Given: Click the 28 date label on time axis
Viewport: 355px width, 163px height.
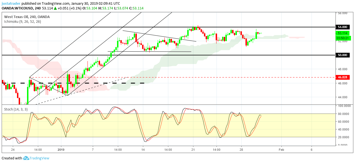Looking at the screenshot, I should tap(241, 150).
